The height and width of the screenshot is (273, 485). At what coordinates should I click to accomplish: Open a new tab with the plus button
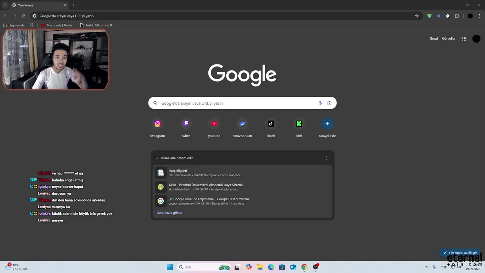click(x=74, y=5)
